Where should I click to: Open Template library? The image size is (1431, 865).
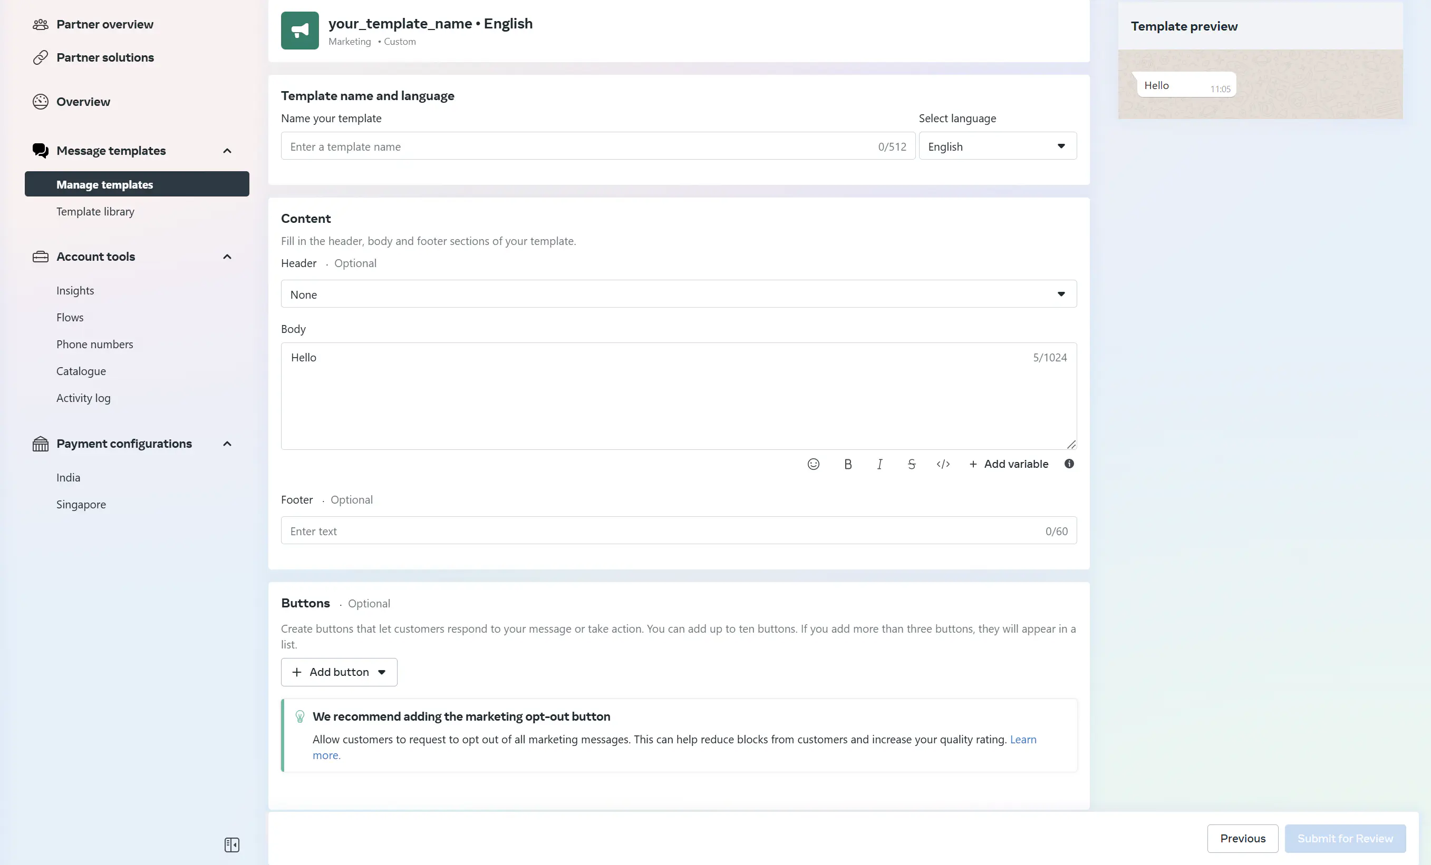95,212
